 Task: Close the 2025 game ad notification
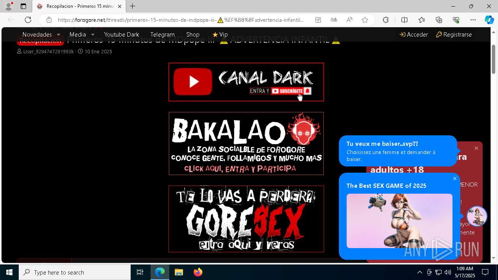point(455,178)
